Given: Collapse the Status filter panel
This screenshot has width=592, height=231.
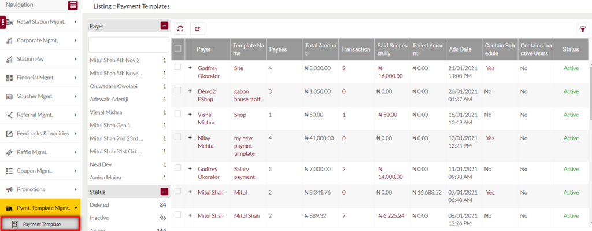Looking at the screenshot, I should click(x=164, y=192).
